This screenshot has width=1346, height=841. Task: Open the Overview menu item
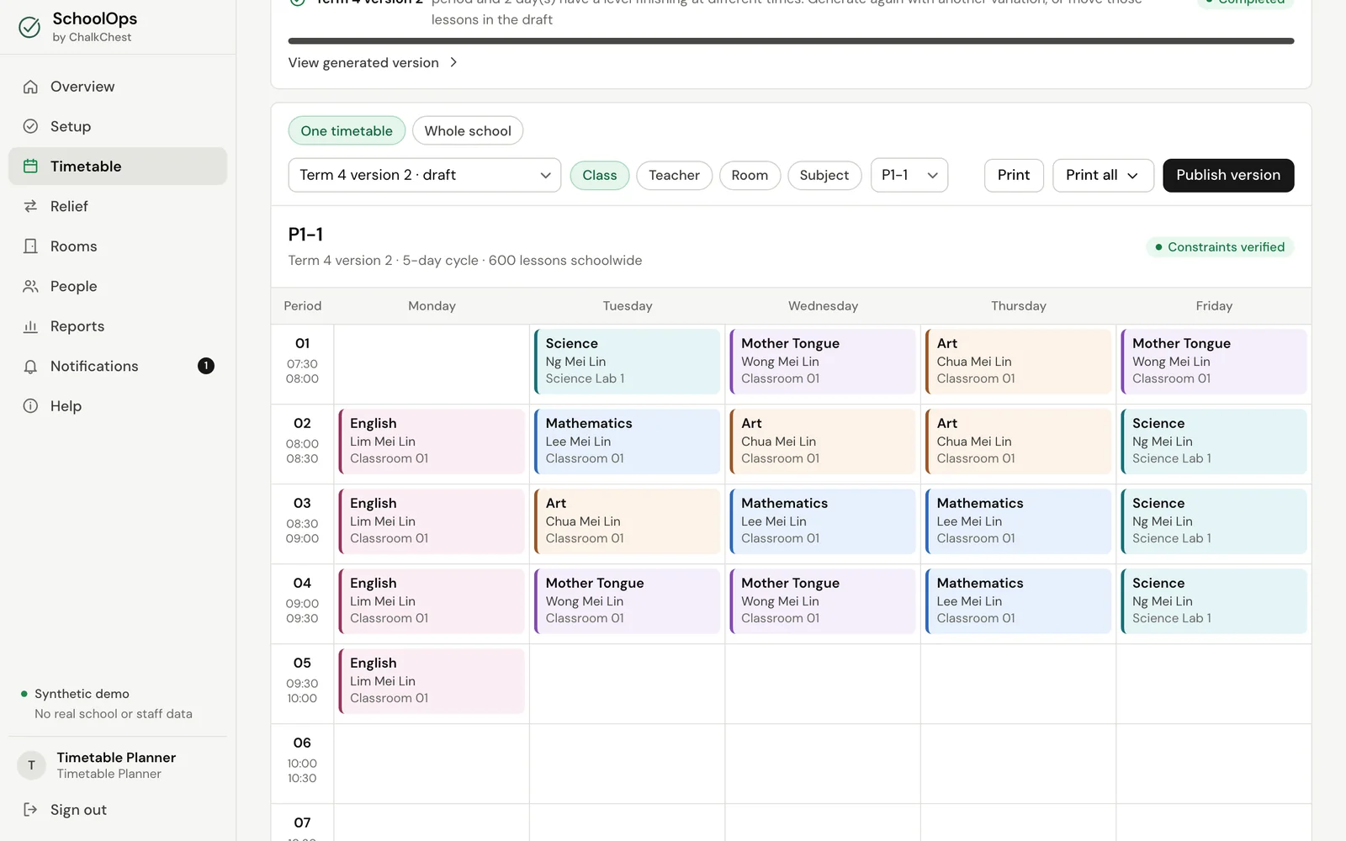pos(118,87)
